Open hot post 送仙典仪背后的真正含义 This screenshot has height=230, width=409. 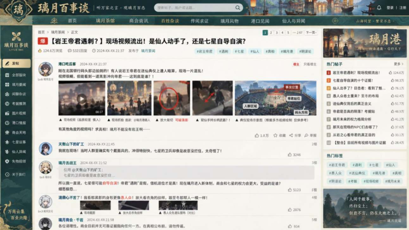352,104
